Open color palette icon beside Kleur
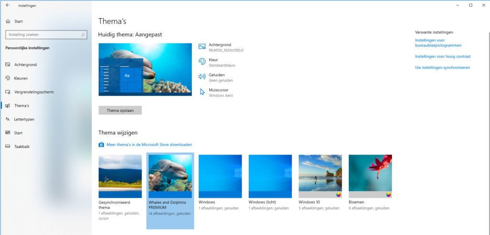Image resolution: width=490 pixels, height=235 pixels. tap(202, 62)
